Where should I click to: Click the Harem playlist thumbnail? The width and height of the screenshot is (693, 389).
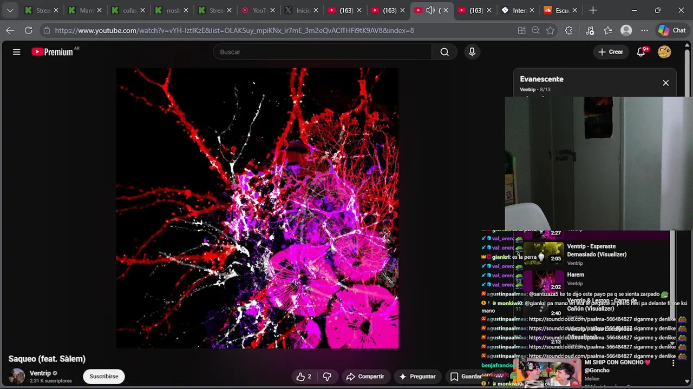tap(544, 281)
